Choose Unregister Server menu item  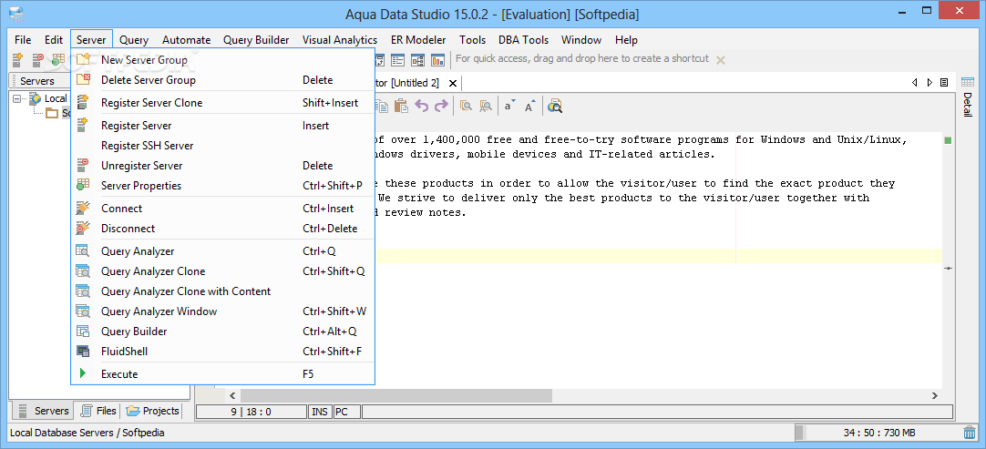coord(223,166)
